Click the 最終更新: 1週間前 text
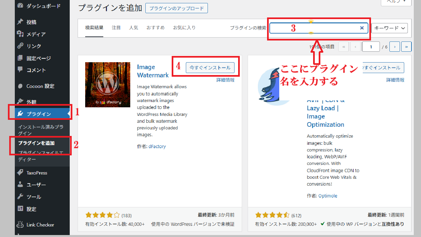421x237 pixels. click(386, 215)
